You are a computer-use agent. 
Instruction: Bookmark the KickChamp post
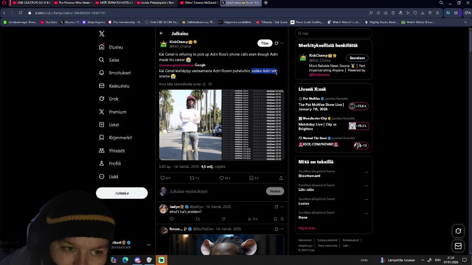[x=254, y=178]
